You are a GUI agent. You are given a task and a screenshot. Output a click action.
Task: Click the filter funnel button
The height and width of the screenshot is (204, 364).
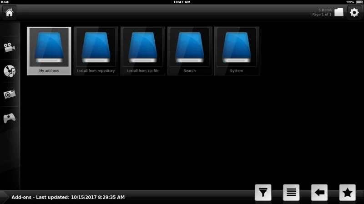[263, 192]
